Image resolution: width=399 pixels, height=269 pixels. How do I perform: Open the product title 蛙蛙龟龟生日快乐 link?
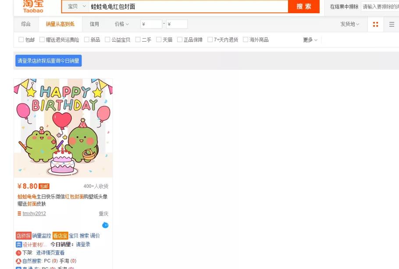coord(63,200)
